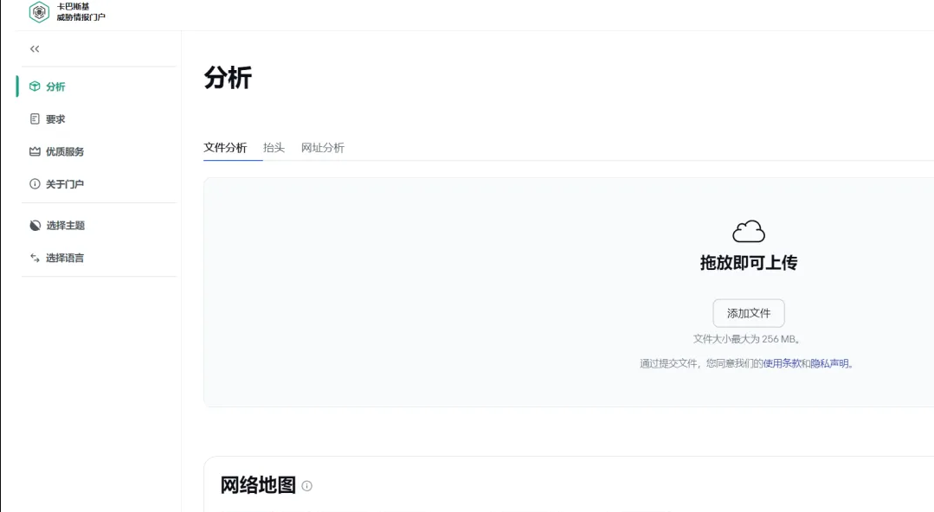The width and height of the screenshot is (934, 512).
Task: Collapse the sidebar with the << chevron
Action: tap(35, 49)
